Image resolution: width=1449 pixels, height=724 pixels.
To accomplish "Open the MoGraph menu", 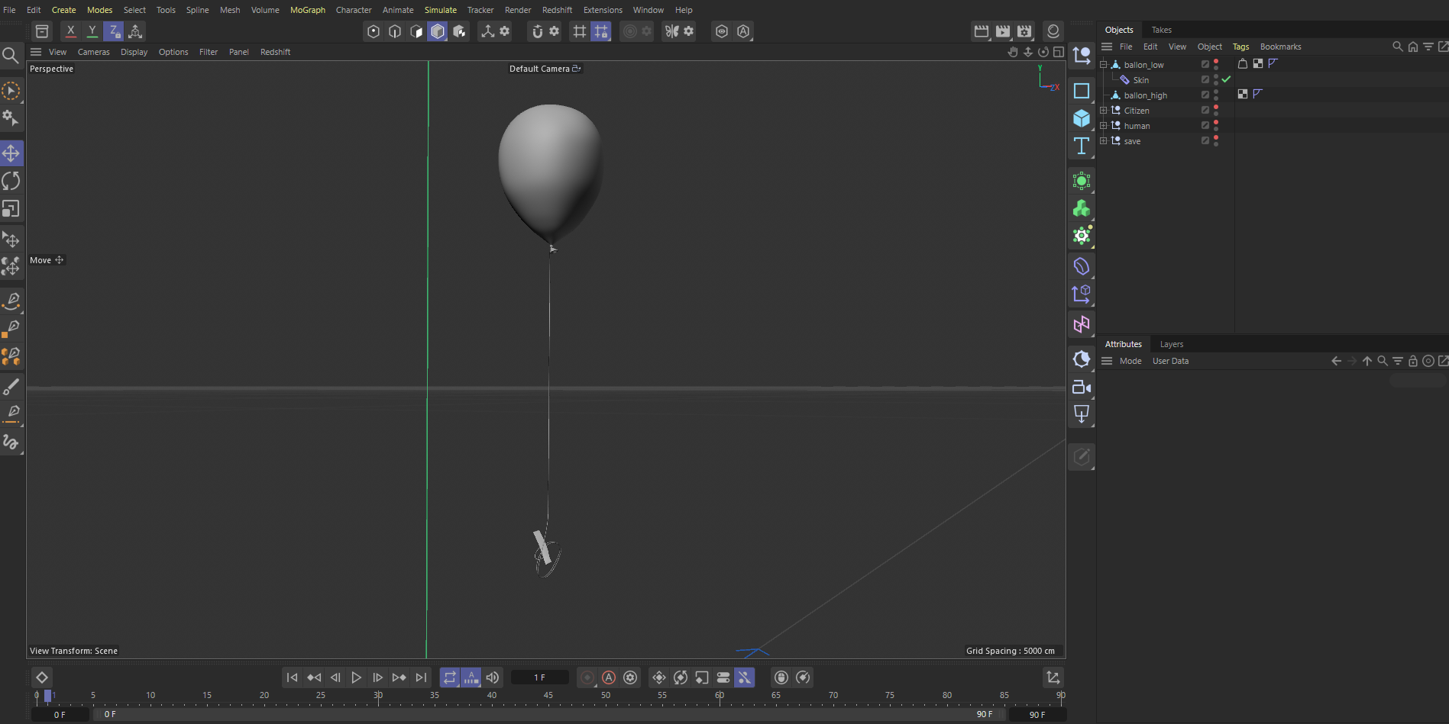I will (307, 10).
